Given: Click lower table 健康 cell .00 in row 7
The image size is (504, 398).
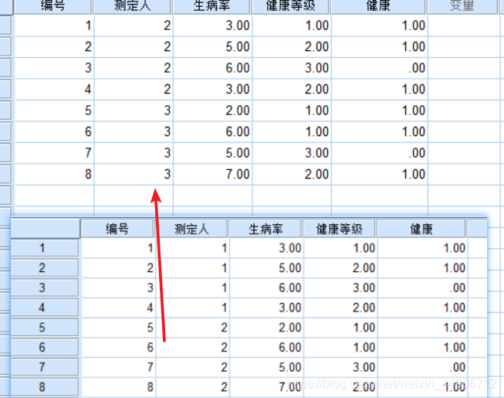Looking at the screenshot, I should pyautogui.click(x=422, y=367).
